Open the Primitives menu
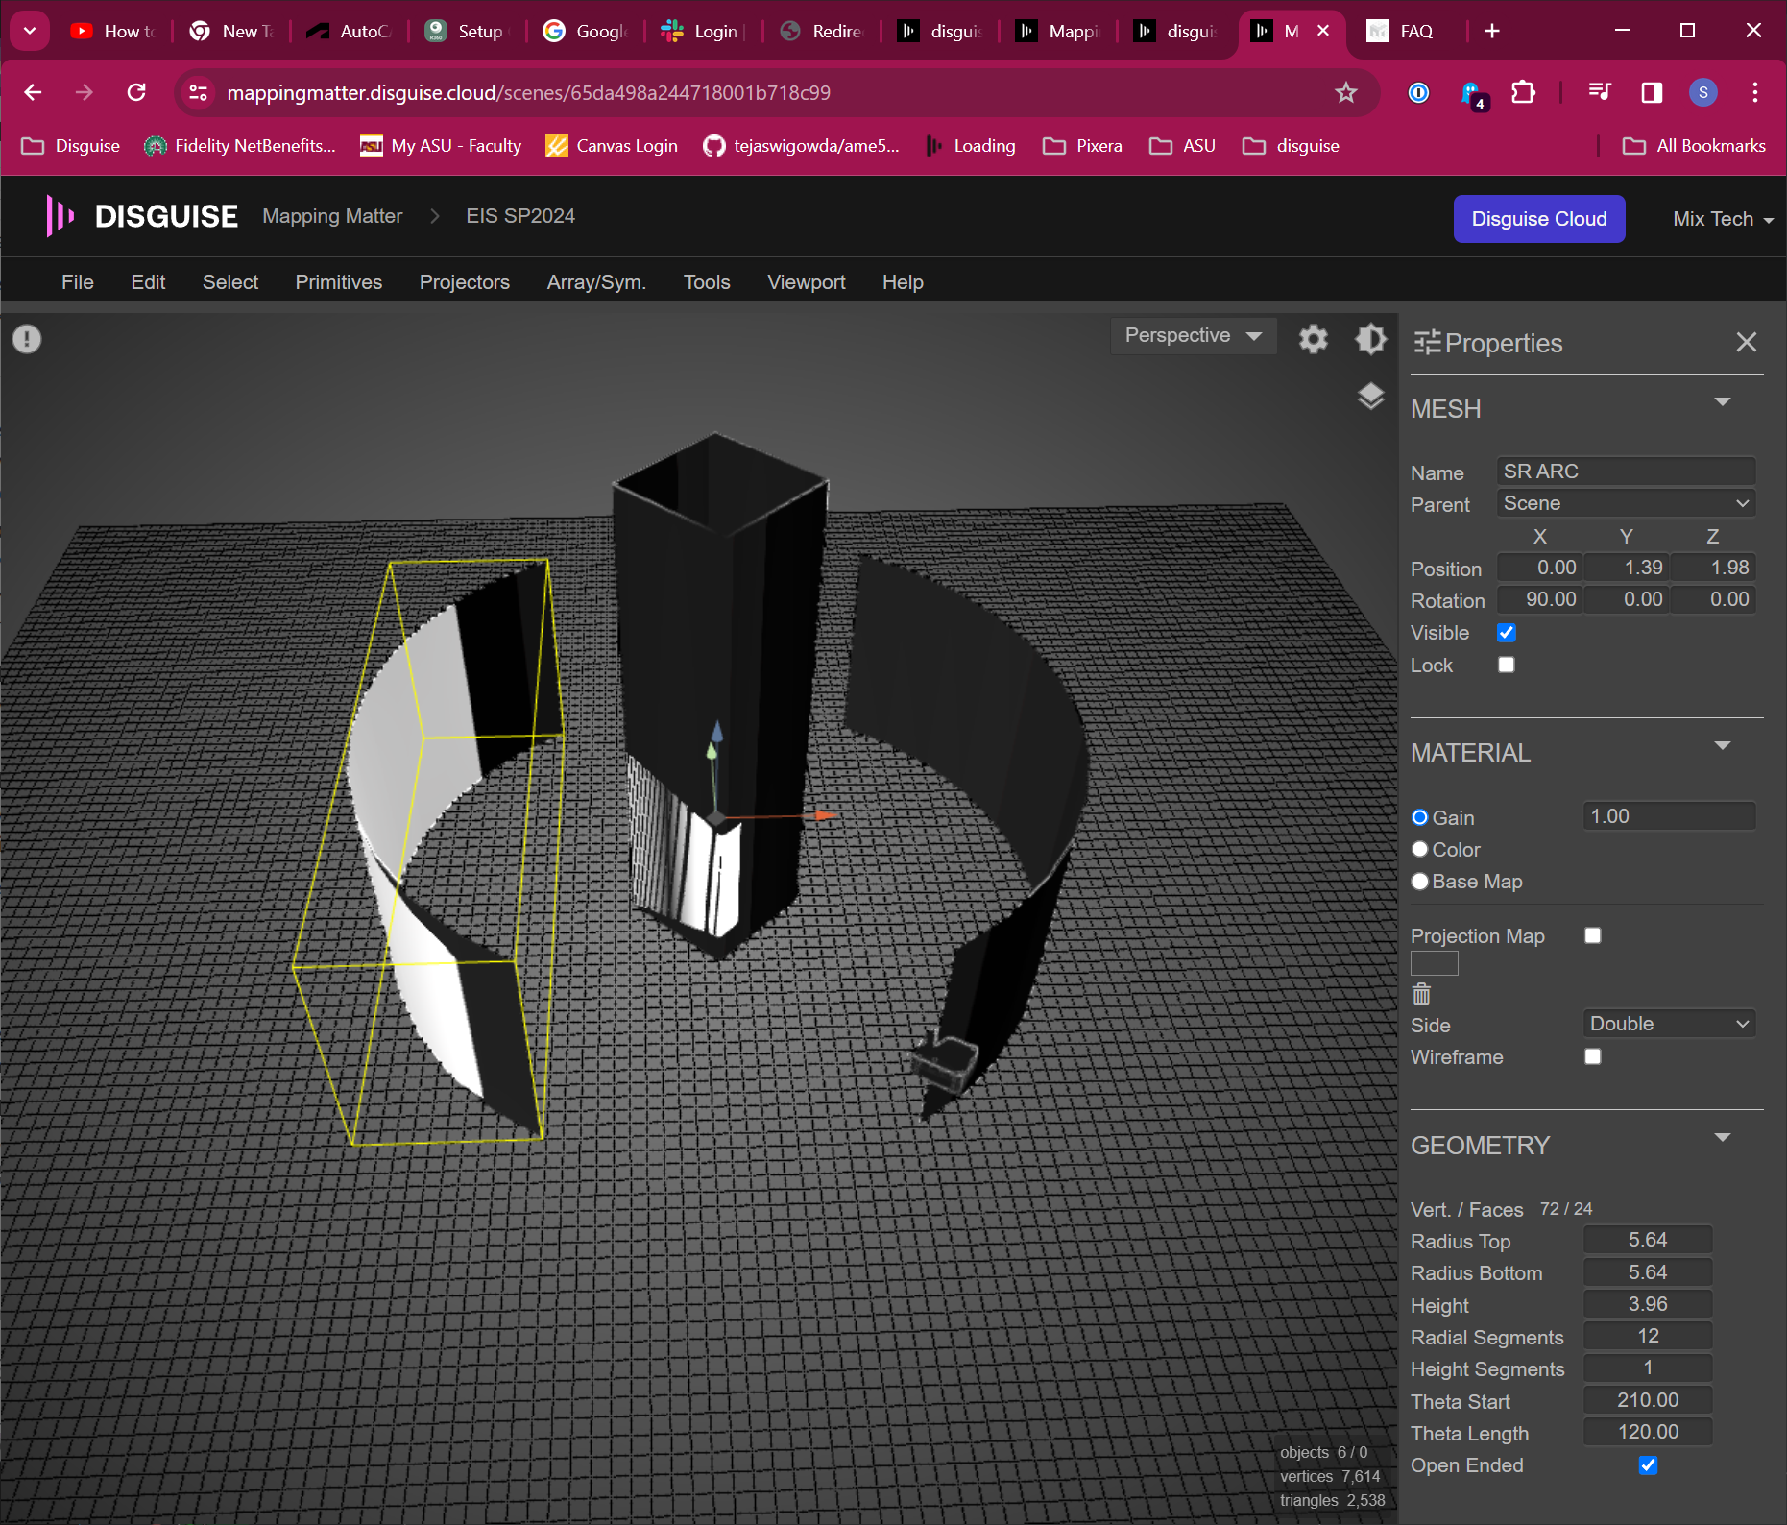 (x=339, y=282)
